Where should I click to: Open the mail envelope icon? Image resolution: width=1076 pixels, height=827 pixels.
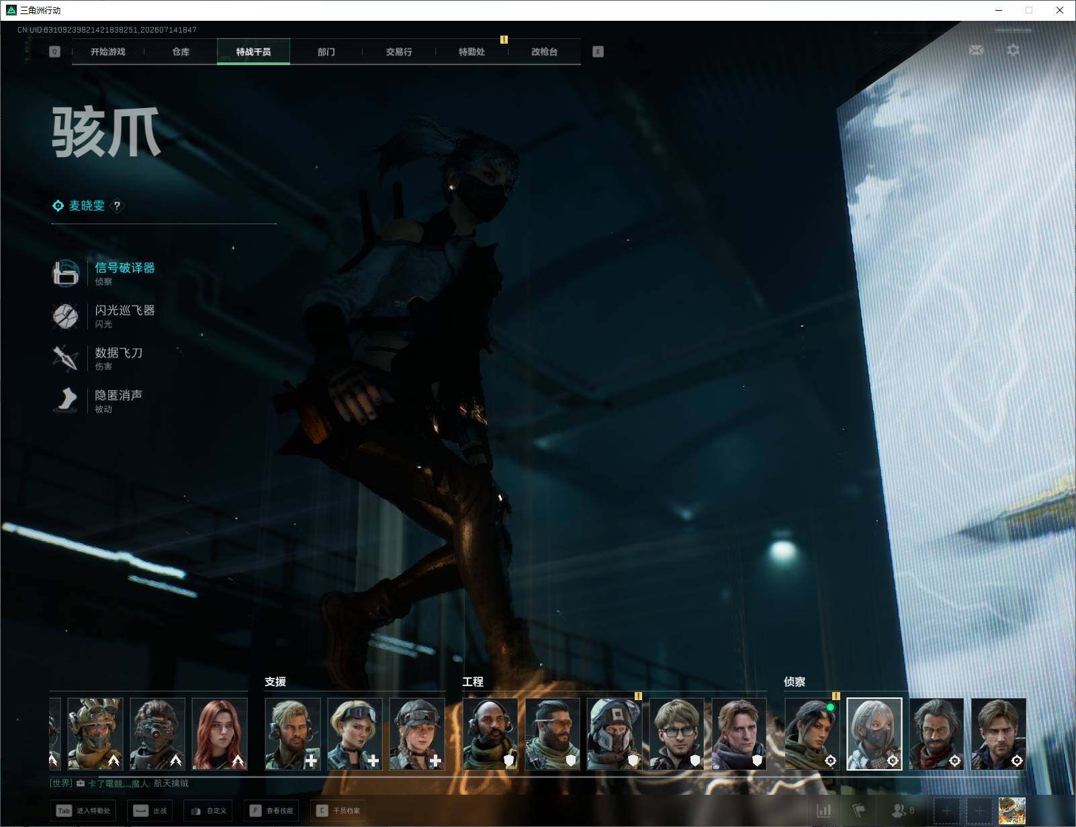(x=976, y=50)
